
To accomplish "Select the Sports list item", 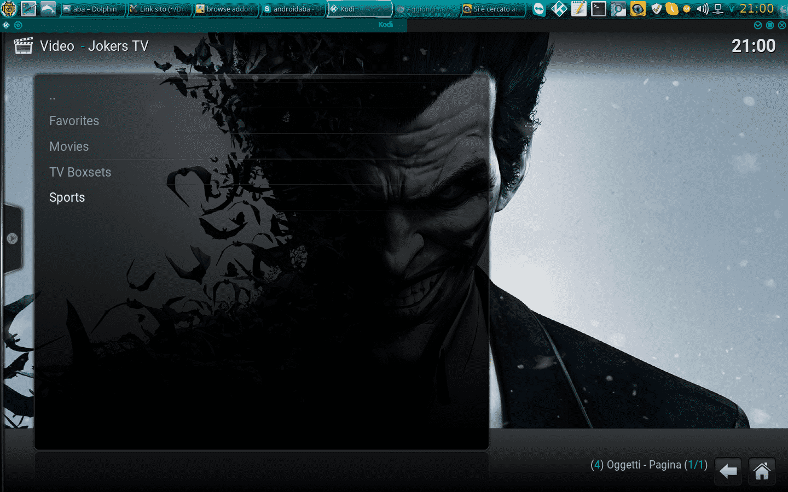I will (67, 197).
